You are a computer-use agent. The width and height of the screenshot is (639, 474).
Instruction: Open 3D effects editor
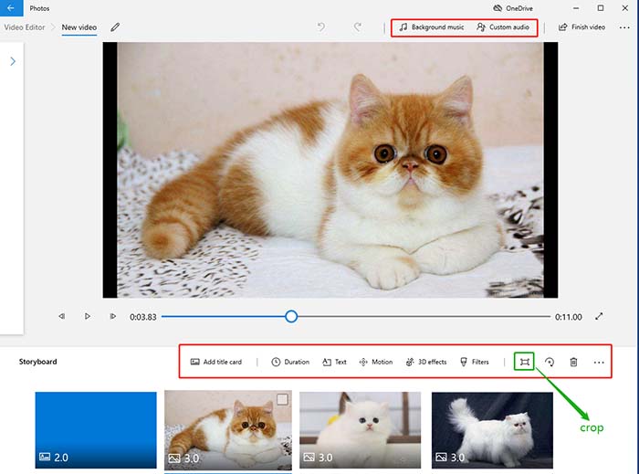coord(426,362)
